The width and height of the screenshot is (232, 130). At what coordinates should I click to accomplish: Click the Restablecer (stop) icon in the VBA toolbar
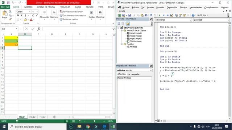(167, 15)
